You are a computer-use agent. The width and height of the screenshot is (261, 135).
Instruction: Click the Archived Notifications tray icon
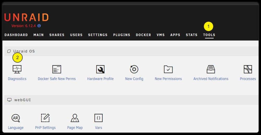point(211,69)
